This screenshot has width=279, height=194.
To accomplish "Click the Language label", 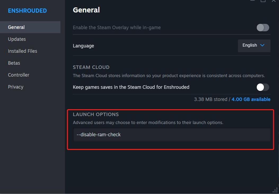I will [83, 46].
